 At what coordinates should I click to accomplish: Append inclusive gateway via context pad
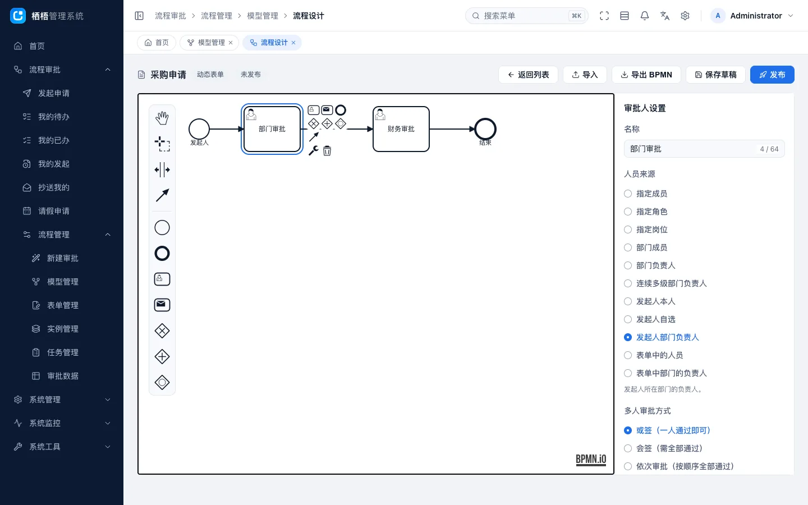tap(341, 123)
